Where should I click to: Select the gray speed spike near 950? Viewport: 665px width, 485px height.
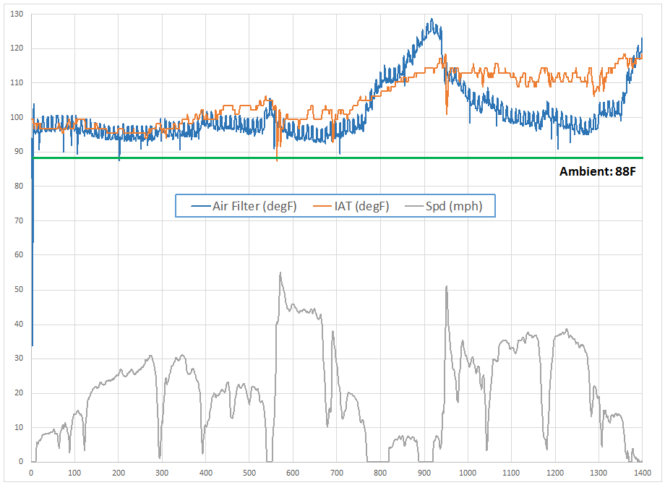(x=446, y=286)
